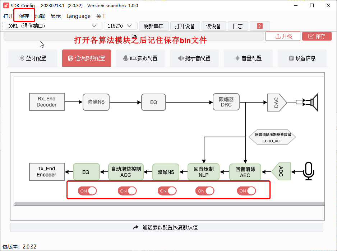This screenshot has width=337, height=251.
Task: Toggle the AGC auto gain switch
Action: [x=127, y=191]
